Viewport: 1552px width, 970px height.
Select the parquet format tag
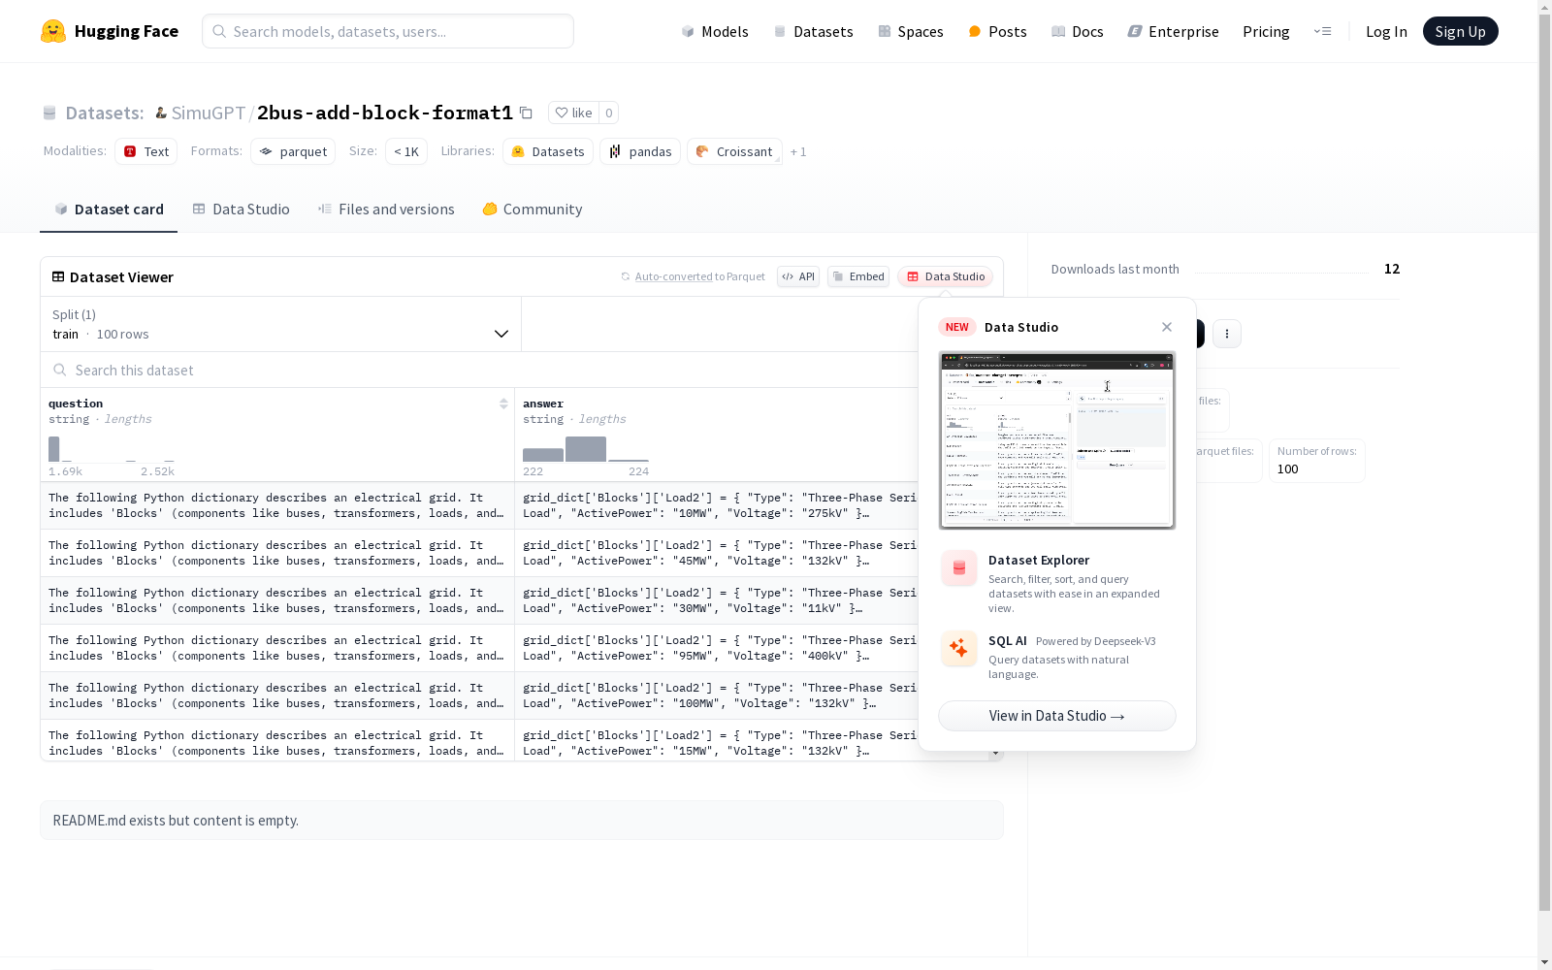(x=293, y=151)
